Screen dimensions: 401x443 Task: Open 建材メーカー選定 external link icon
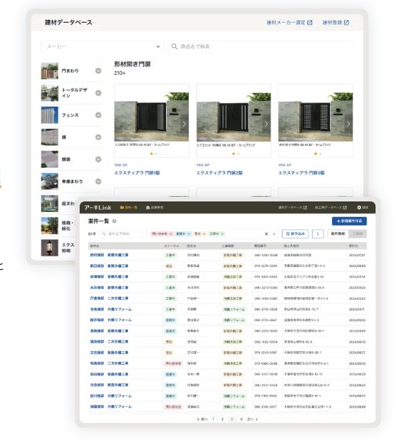309,23
